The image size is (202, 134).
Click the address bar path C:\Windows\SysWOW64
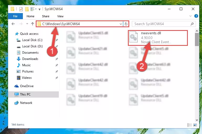tap(61, 24)
